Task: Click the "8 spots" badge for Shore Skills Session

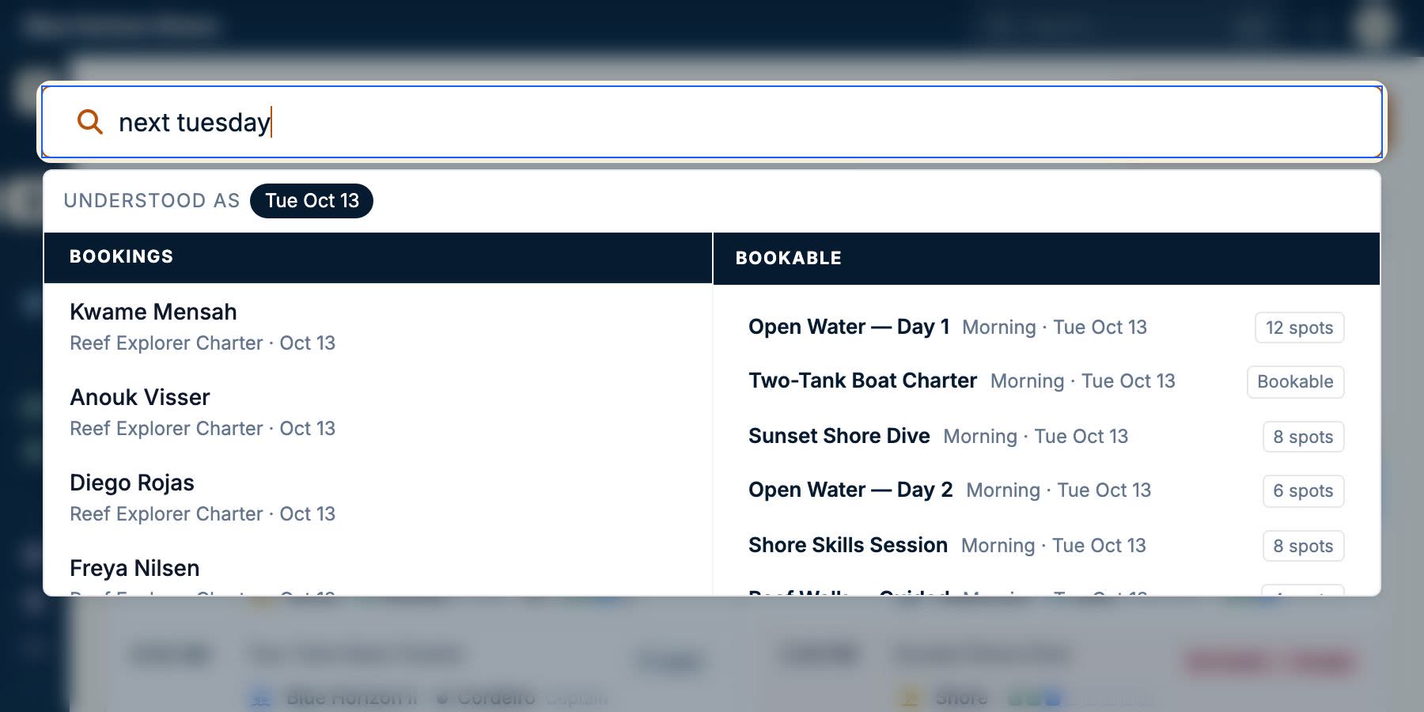Action: click(x=1303, y=546)
